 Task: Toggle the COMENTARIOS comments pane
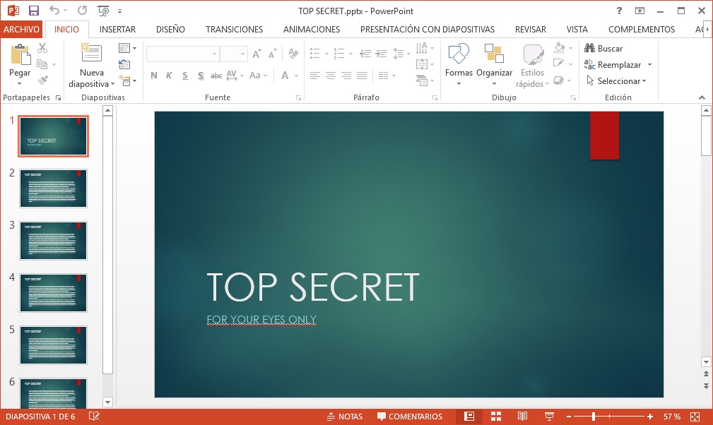click(x=410, y=417)
